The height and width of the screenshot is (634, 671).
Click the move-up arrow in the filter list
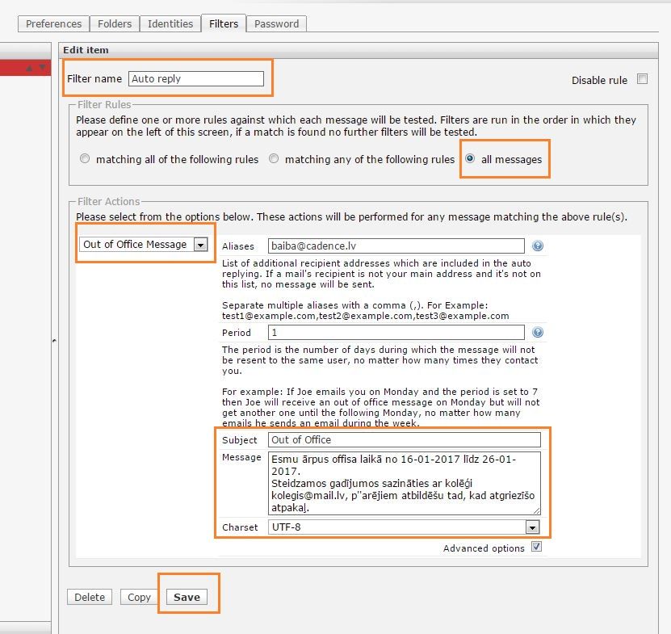click(x=30, y=68)
